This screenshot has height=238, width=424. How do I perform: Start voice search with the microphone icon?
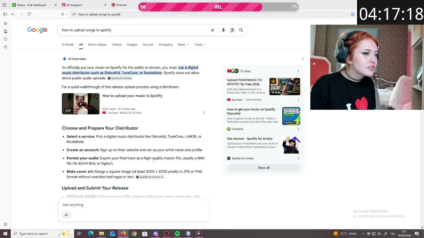[x=223, y=30]
